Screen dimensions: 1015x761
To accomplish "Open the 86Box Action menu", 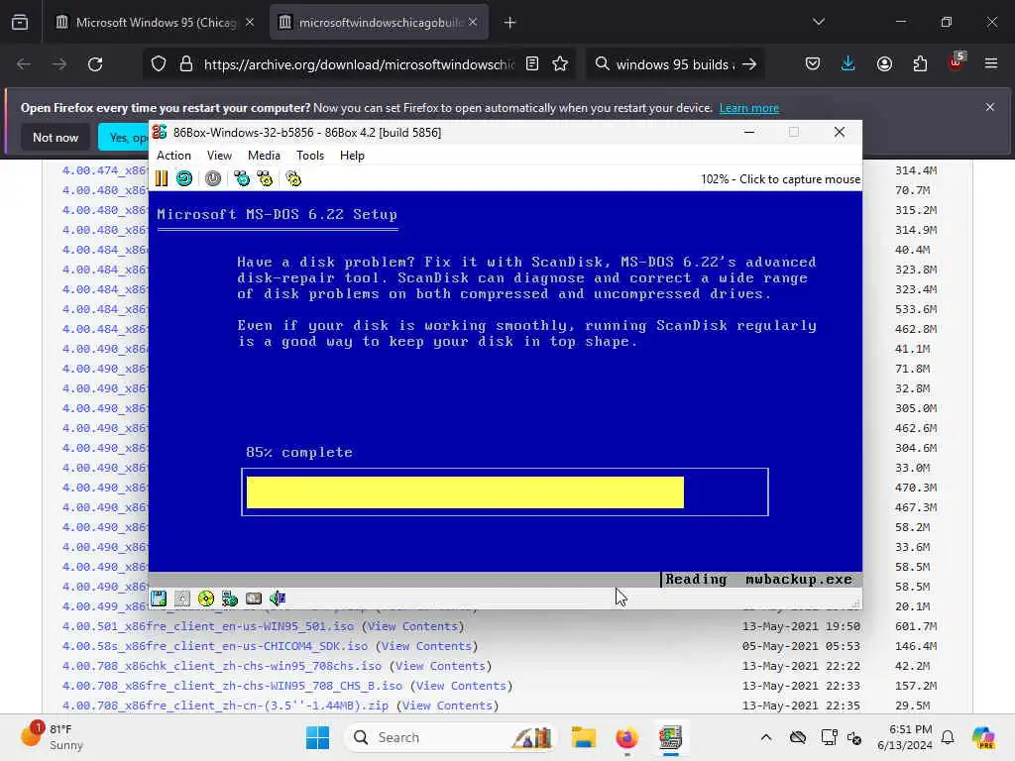I will pyautogui.click(x=173, y=156).
